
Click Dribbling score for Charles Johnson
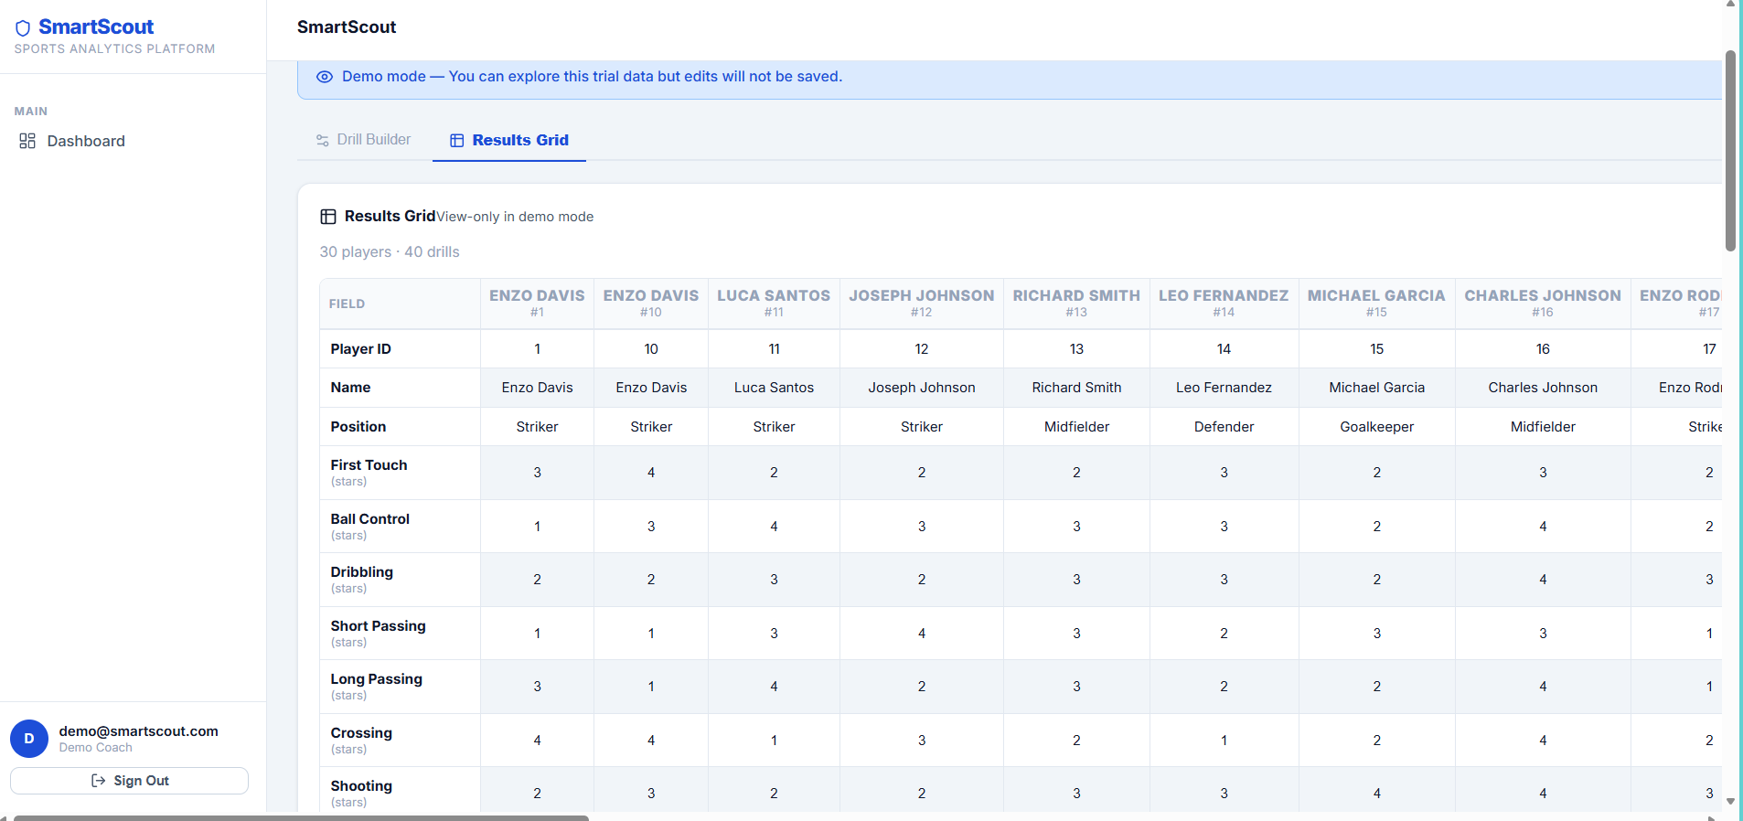pyautogui.click(x=1543, y=580)
